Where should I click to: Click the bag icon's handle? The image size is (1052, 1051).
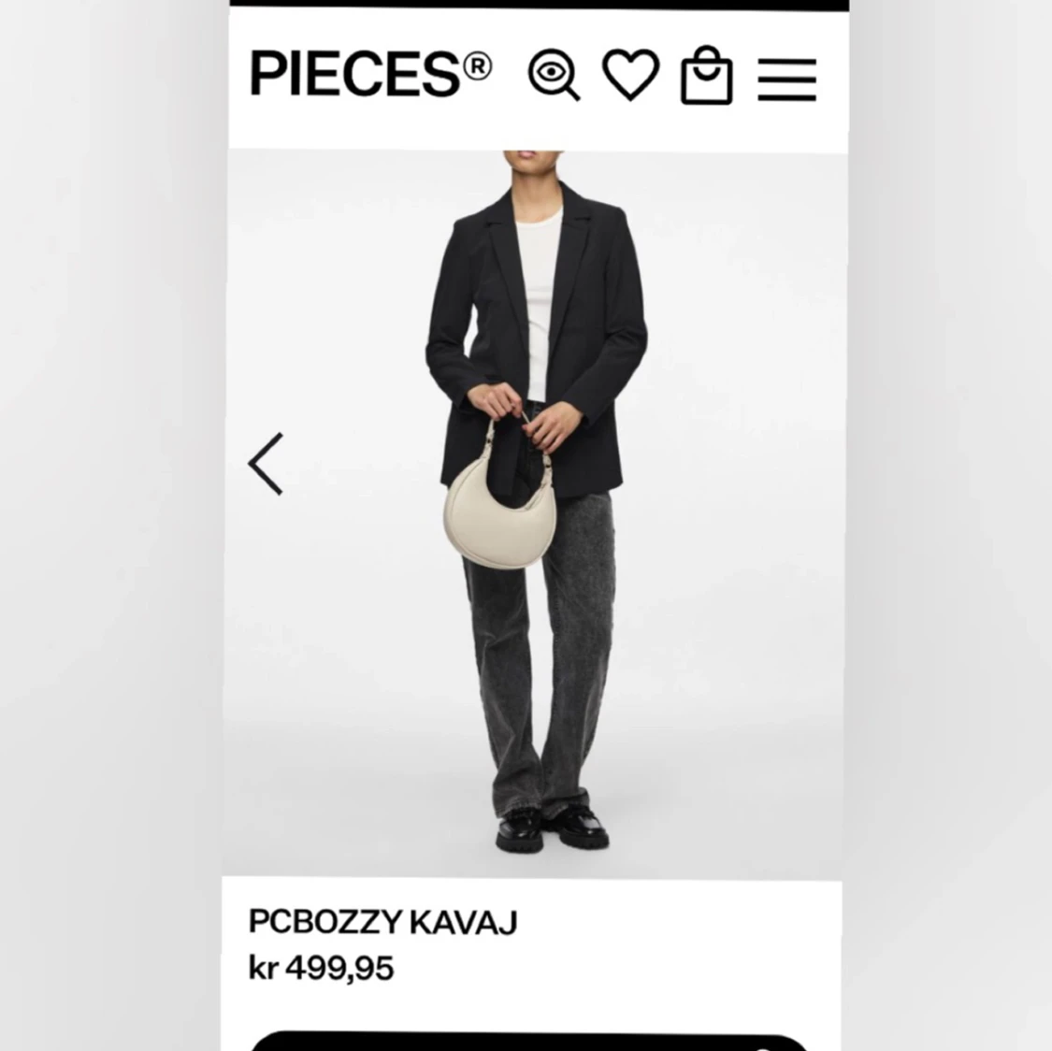[707, 57]
